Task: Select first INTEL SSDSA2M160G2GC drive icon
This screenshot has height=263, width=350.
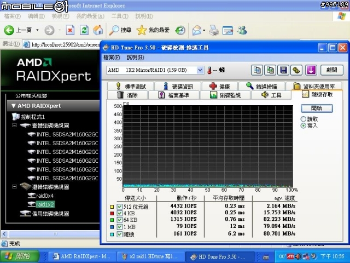Action: click(32, 134)
